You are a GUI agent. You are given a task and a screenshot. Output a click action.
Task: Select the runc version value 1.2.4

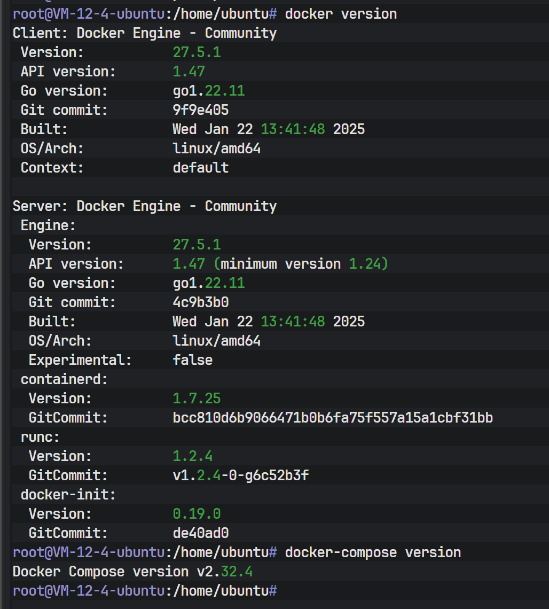pos(192,456)
